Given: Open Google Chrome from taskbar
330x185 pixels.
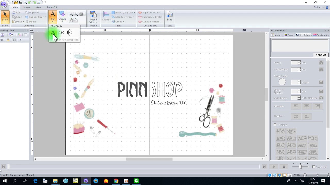Looking at the screenshot, I should (116, 181).
